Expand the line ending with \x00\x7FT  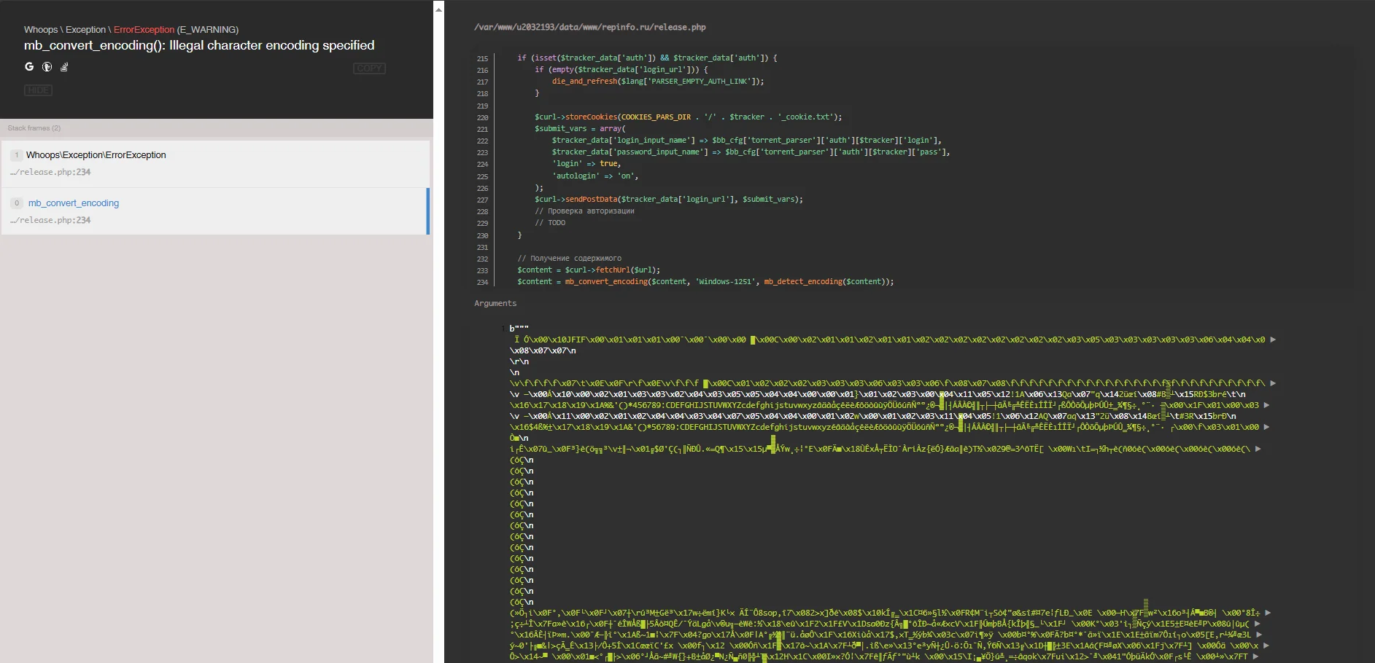[x=1255, y=656]
